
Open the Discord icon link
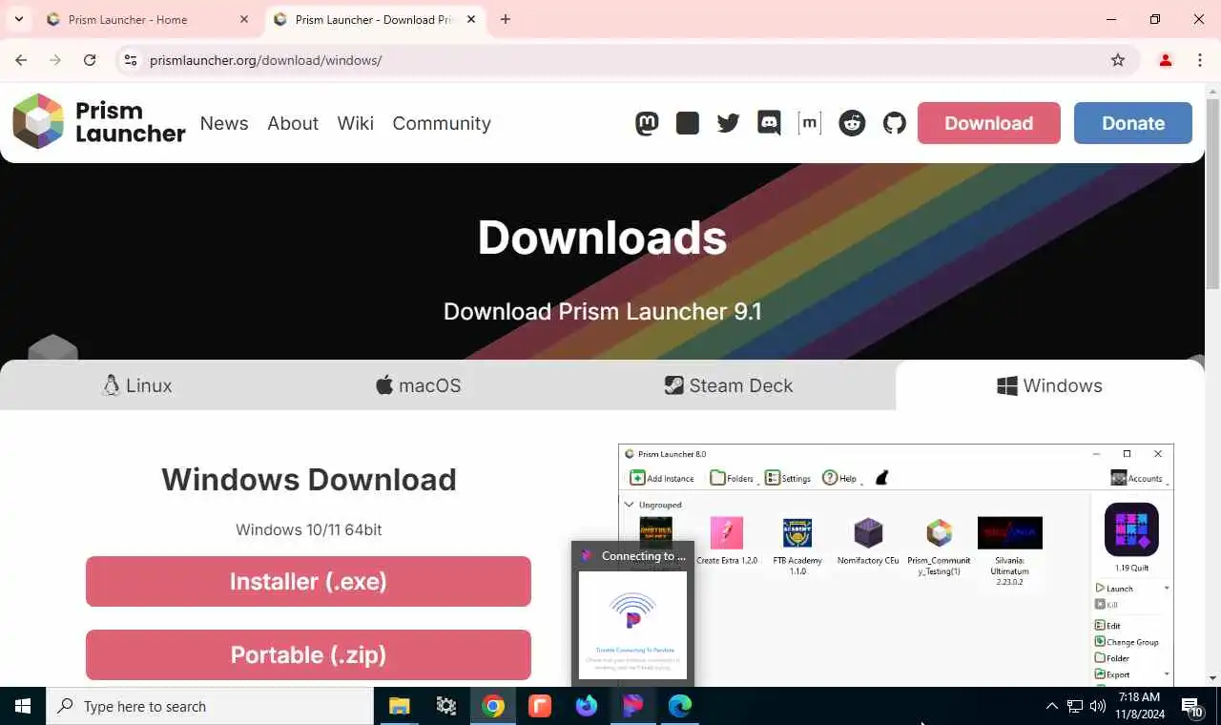[769, 123]
